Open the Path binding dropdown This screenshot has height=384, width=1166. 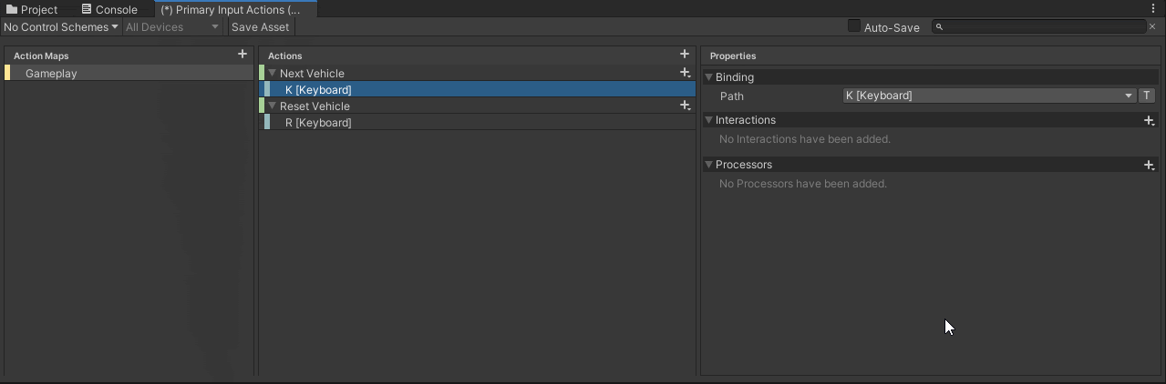[988, 96]
